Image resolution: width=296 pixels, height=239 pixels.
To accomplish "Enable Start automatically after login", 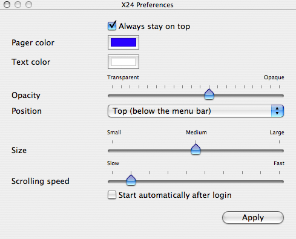I will (x=112, y=195).
